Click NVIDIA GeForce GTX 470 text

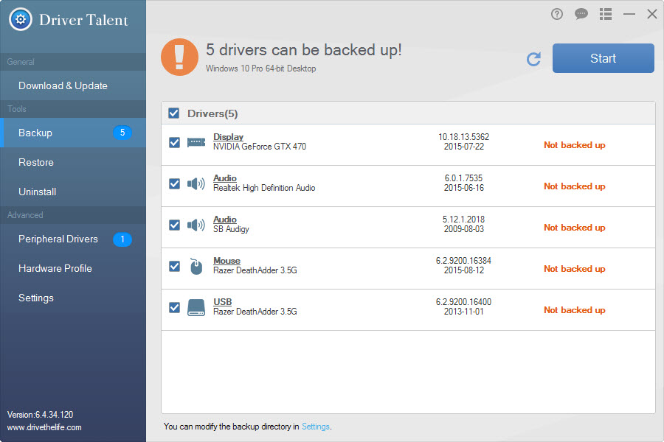tap(260, 147)
